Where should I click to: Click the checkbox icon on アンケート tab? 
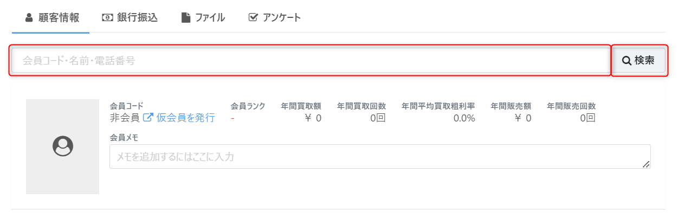coord(253,18)
